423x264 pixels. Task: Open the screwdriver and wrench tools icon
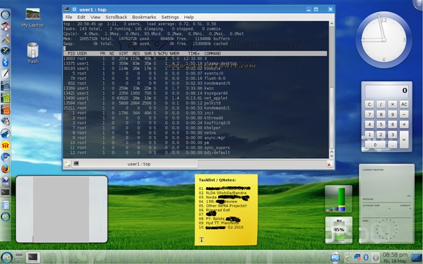pos(5,38)
